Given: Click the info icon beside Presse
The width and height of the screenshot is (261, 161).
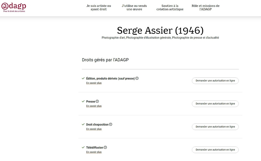Looking at the screenshot, I should click(97, 101).
